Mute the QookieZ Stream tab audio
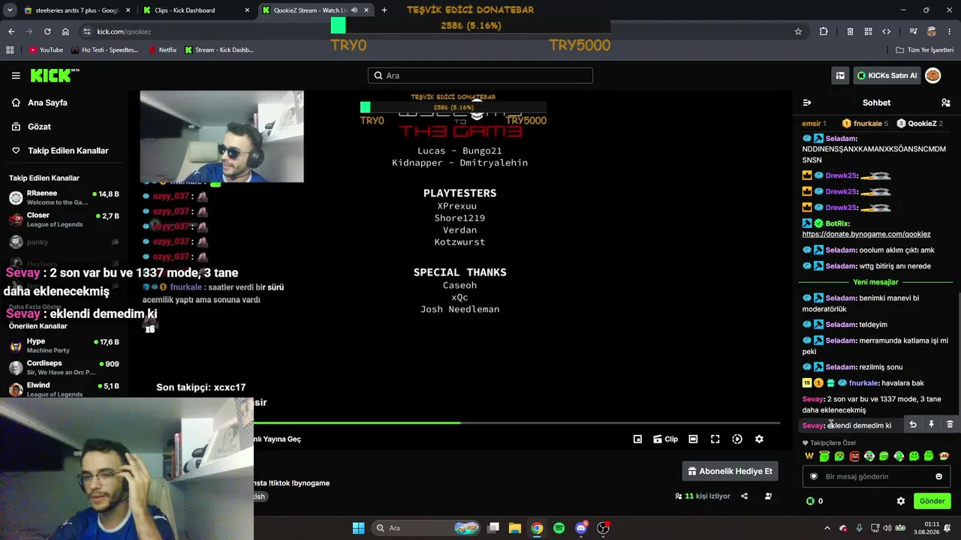Screen dimensions: 961x540 (x=354, y=10)
